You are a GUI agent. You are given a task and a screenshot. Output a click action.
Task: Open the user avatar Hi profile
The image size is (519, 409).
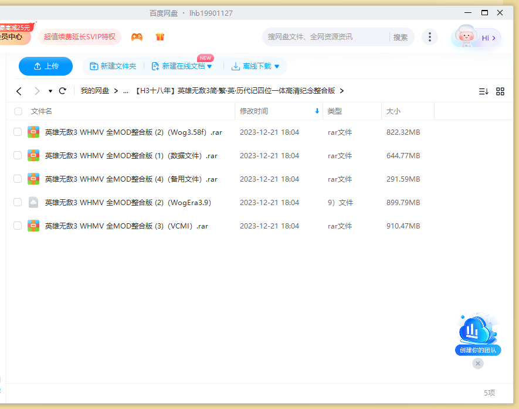476,37
